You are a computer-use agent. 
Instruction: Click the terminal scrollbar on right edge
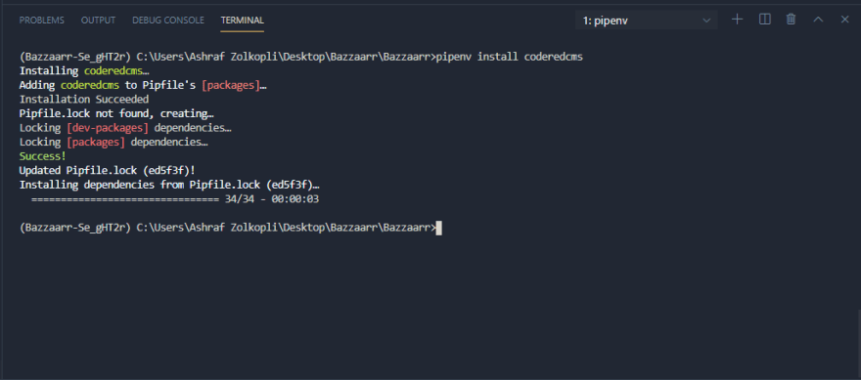(x=858, y=344)
